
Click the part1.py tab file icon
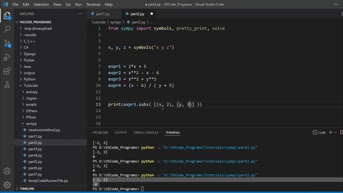tap(93, 14)
